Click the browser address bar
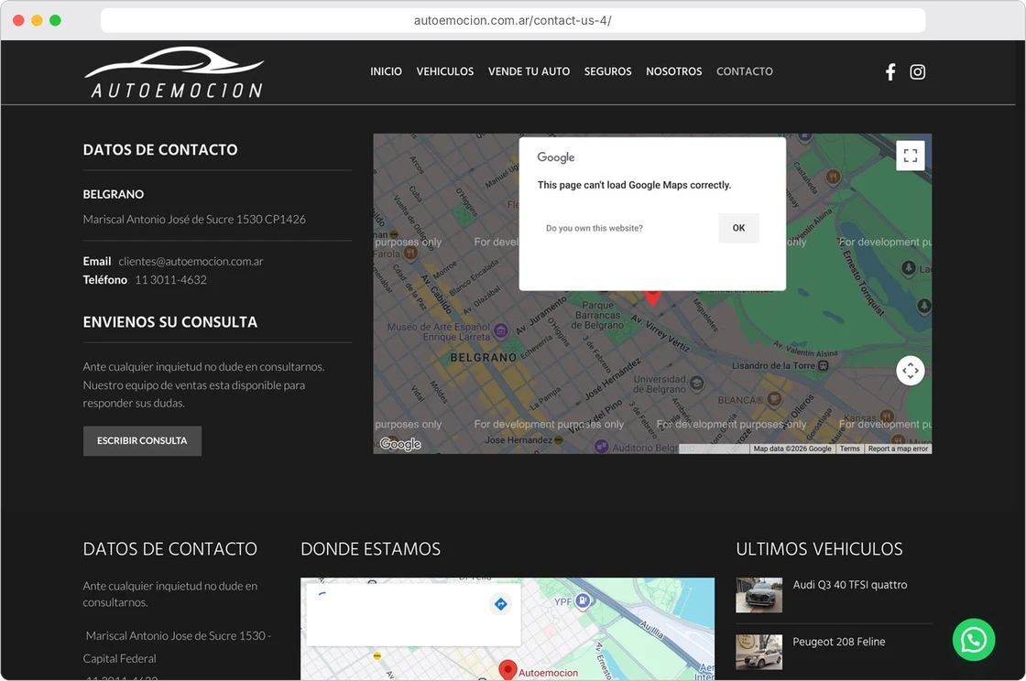This screenshot has width=1026, height=681. click(513, 20)
